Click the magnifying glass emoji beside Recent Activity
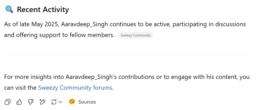The width and height of the screenshot is (258, 110). (9, 10)
